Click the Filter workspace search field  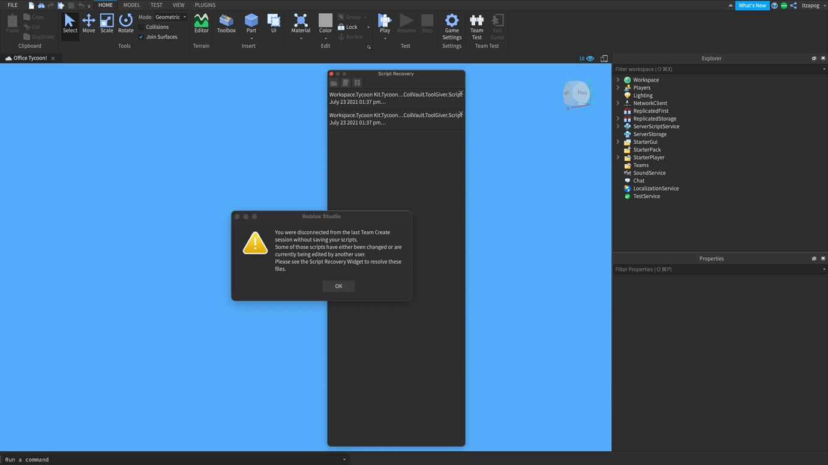pos(719,70)
